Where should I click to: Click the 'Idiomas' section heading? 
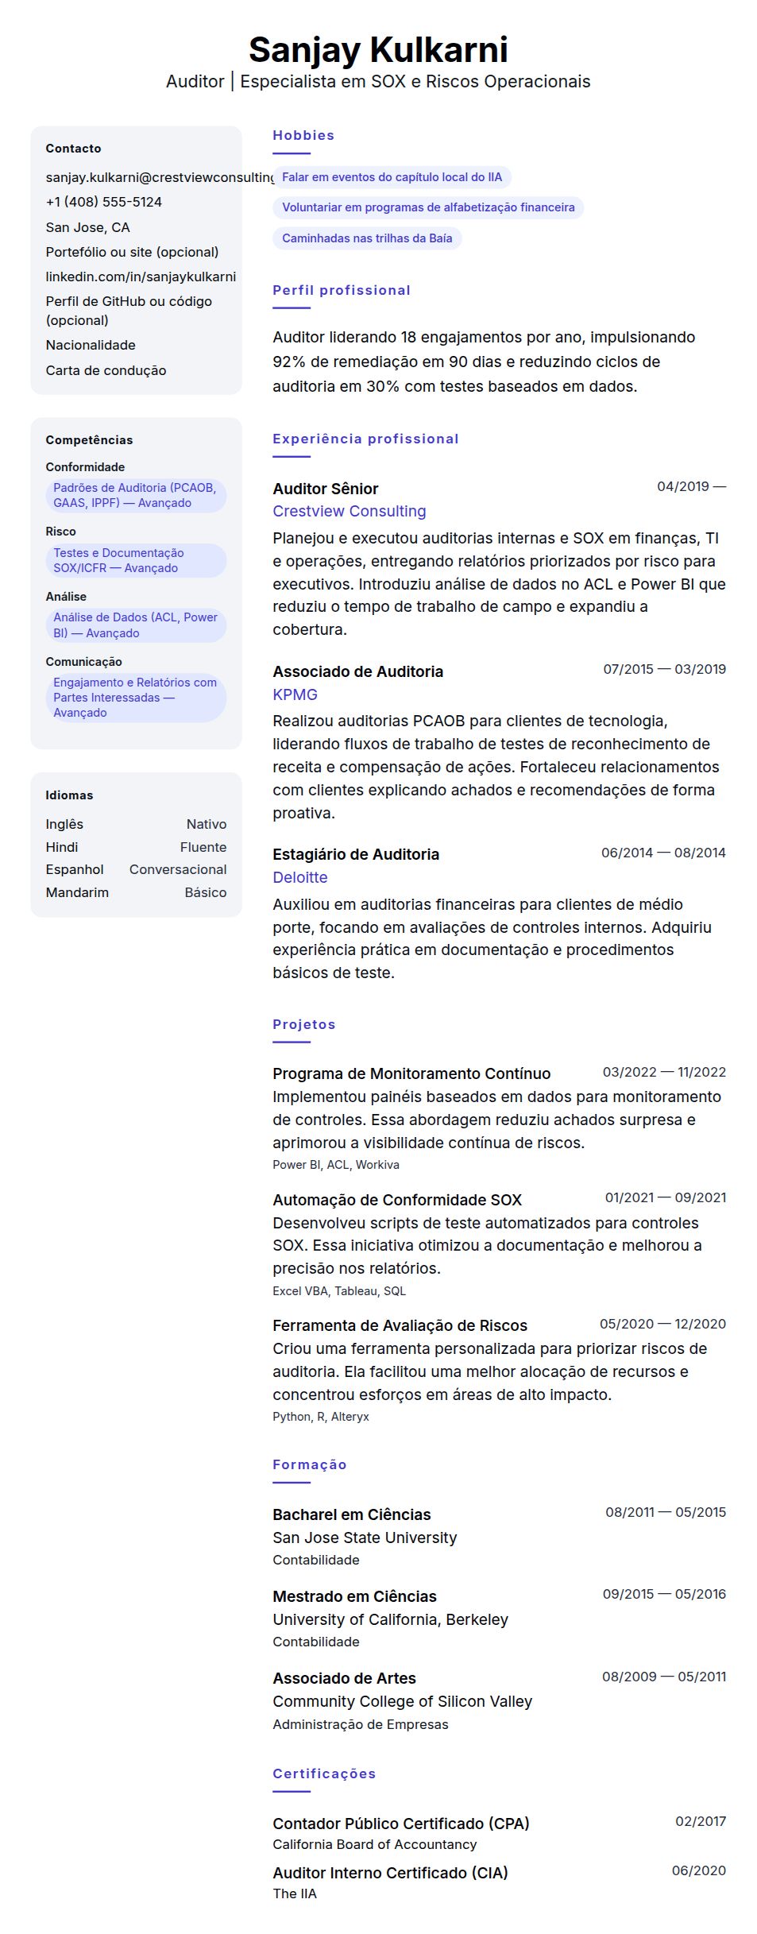click(69, 795)
